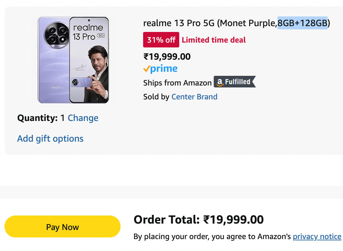Click the Ships from Amazon text
Screen dimensions: 343x251
(177, 83)
